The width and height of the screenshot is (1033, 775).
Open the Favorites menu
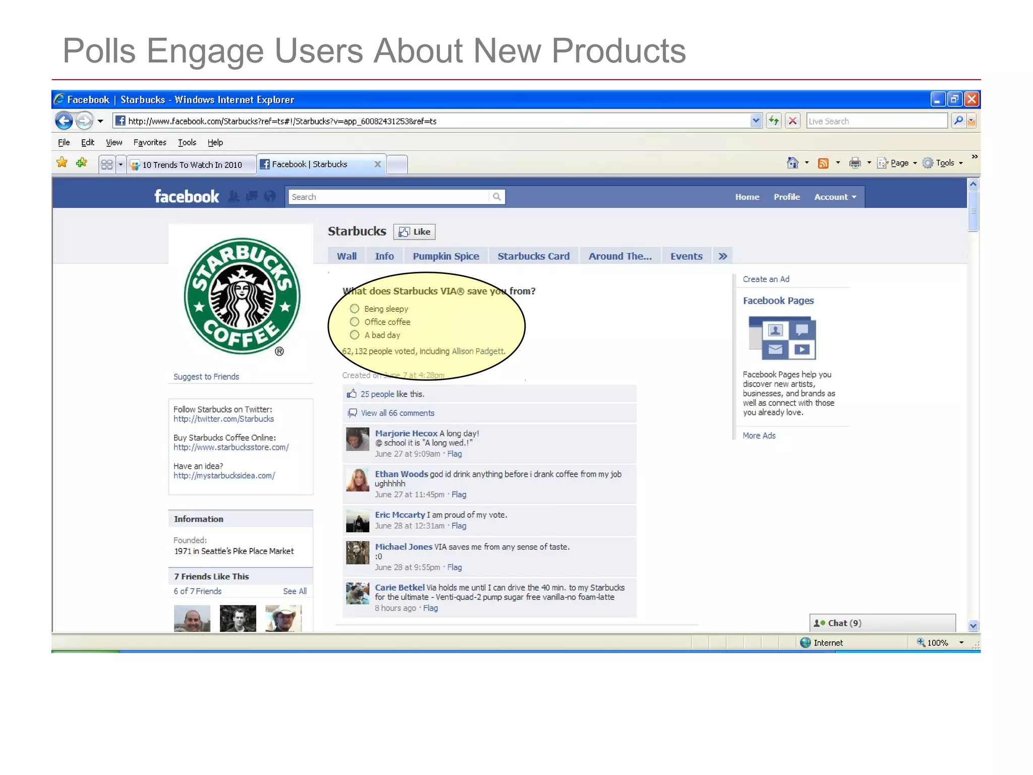(150, 142)
